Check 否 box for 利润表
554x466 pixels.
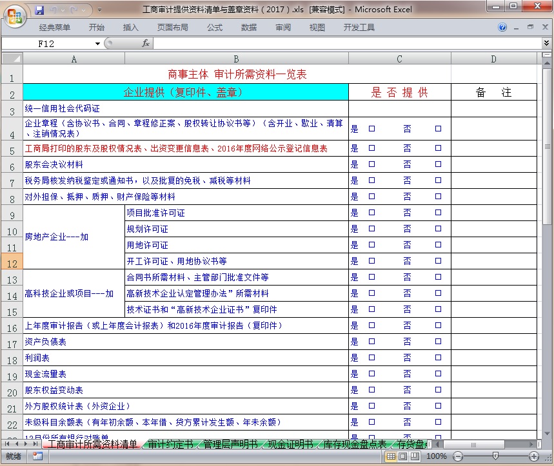click(438, 358)
